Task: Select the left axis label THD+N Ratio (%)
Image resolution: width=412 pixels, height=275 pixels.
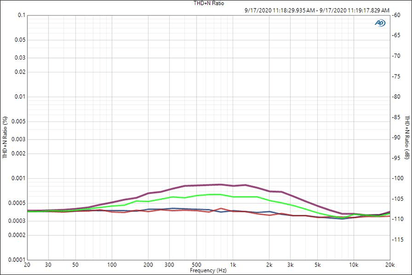Action: [5, 137]
